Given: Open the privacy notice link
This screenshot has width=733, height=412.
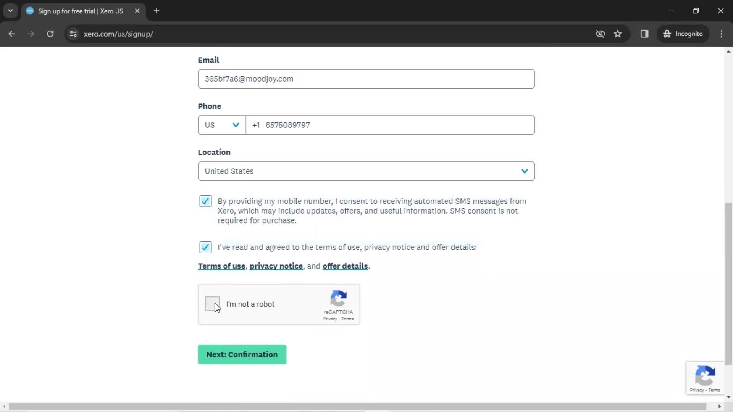Looking at the screenshot, I should pos(276,266).
